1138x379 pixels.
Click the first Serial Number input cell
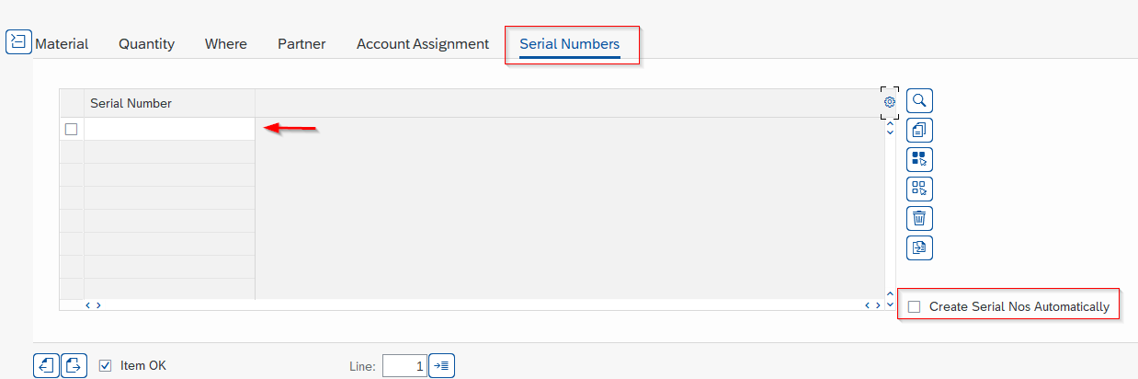coord(169,130)
